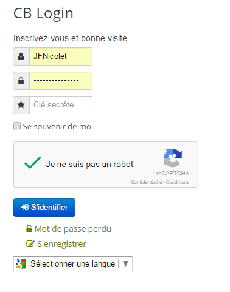This screenshot has width=230, height=292.
Task: Open the Sélectionner une langue dropdown
Action: coord(73,263)
